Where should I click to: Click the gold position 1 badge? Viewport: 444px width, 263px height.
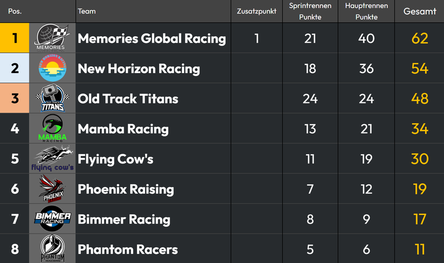pos(15,38)
